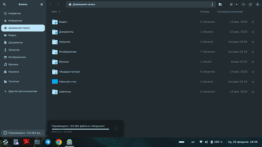The width and height of the screenshot is (262, 147).
Task: Go forward to next folder
Action: [58, 5]
